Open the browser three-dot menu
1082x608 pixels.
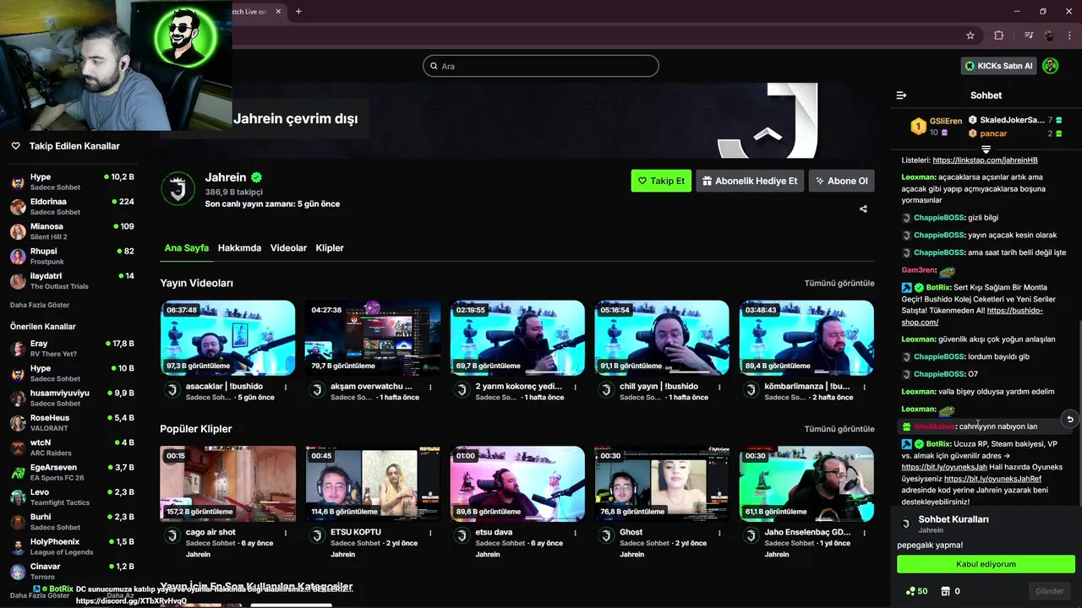[1069, 35]
